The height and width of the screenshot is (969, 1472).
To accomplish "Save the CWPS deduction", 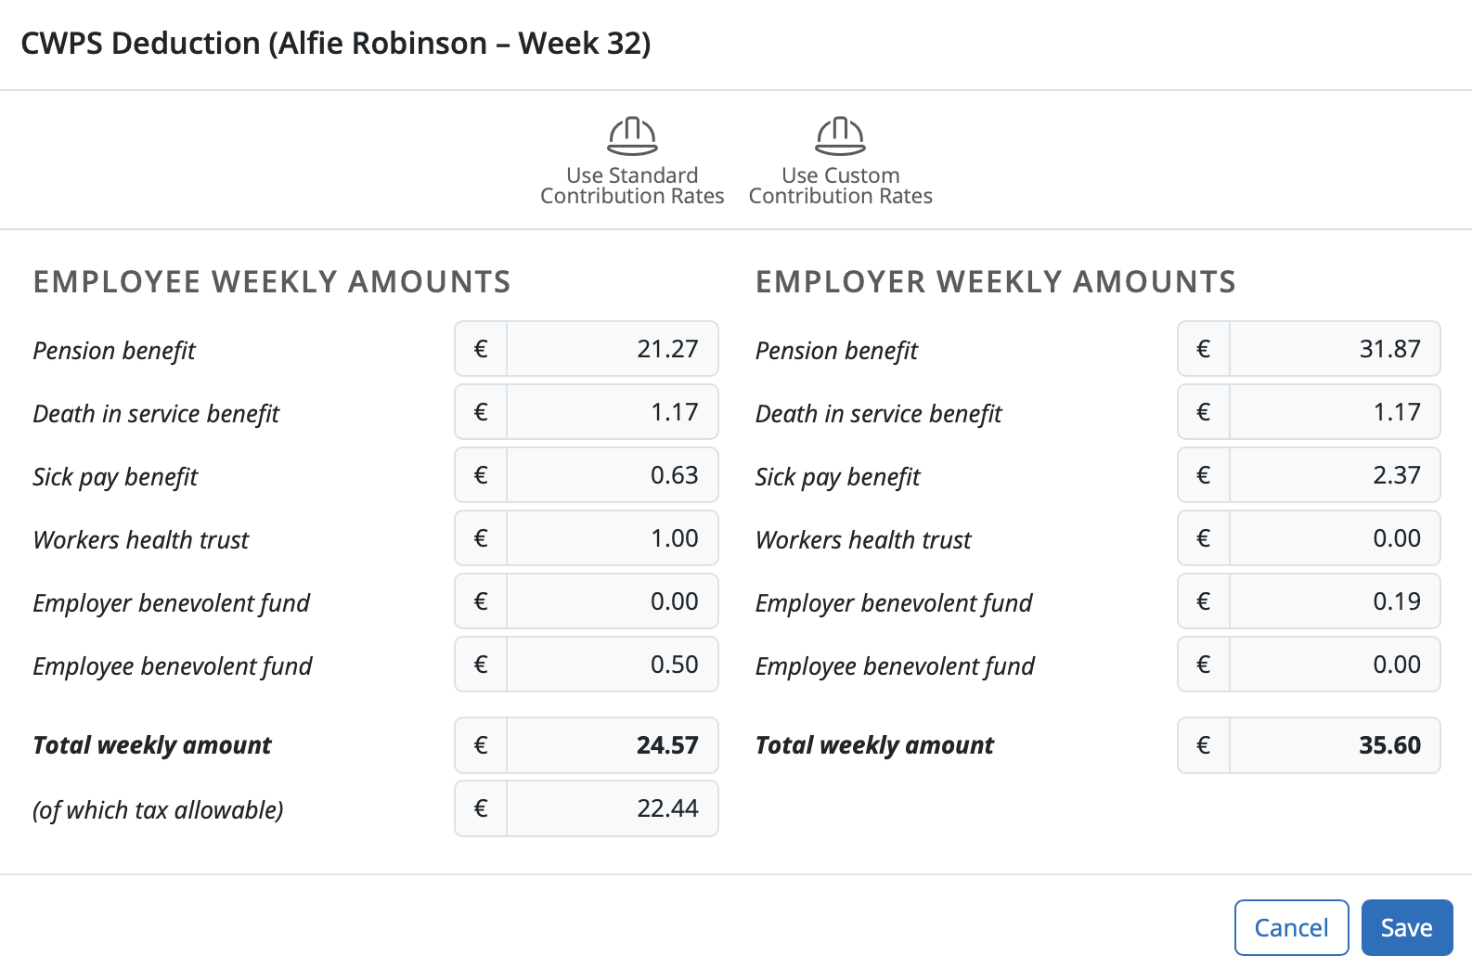I will tap(1407, 927).
